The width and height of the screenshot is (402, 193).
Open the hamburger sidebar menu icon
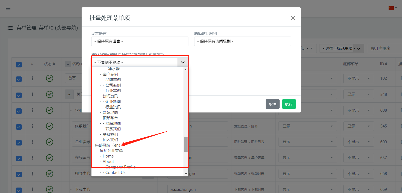8,8
